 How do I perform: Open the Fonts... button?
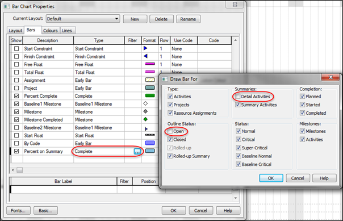click(x=18, y=211)
